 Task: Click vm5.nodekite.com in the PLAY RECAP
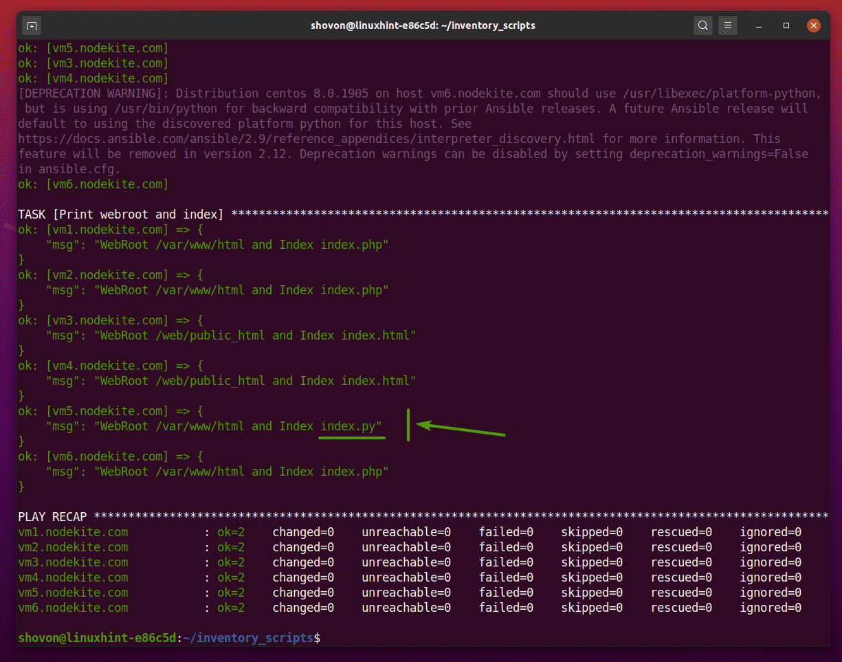pos(73,592)
